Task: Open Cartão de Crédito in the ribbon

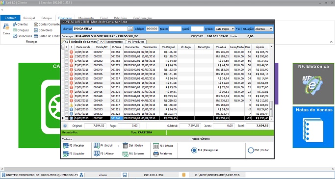Action: pos(47,36)
